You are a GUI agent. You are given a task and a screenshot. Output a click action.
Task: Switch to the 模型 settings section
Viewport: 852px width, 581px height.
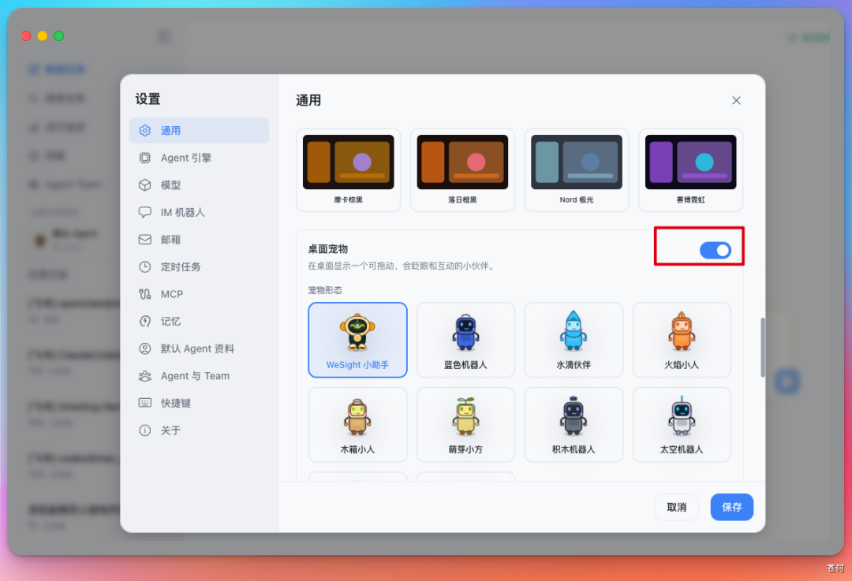199,184
